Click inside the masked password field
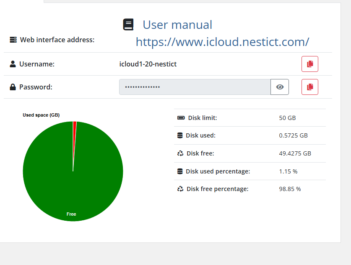 point(195,87)
